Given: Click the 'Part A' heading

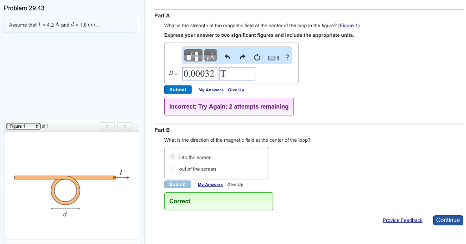Looking at the screenshot, I should coord(162,16).
